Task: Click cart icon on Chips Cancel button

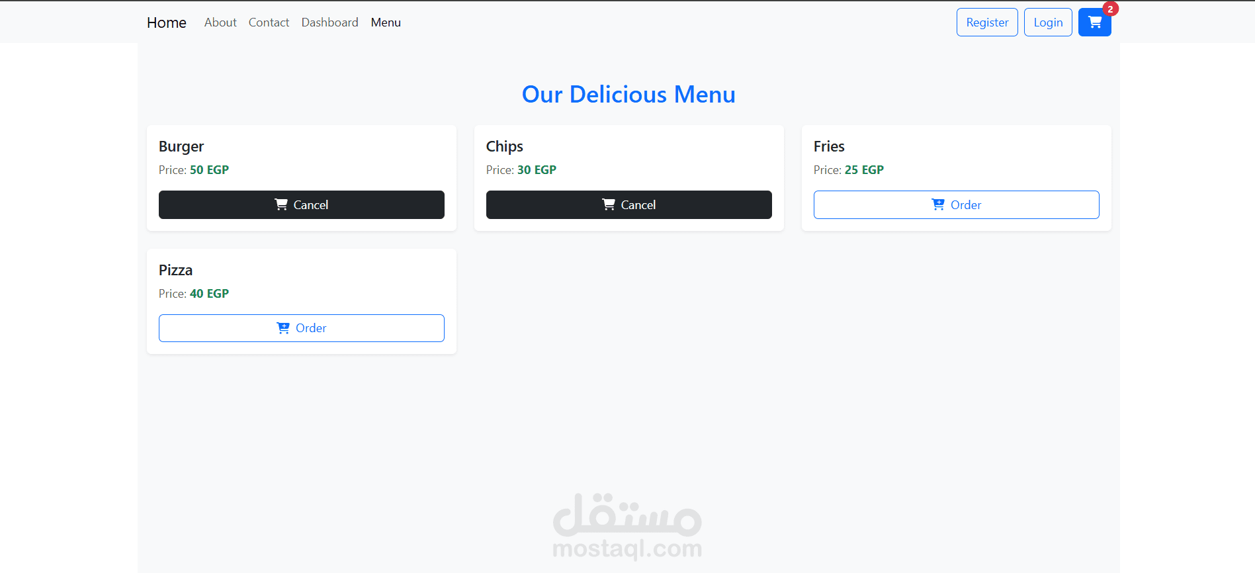Action: pos(609,204)
